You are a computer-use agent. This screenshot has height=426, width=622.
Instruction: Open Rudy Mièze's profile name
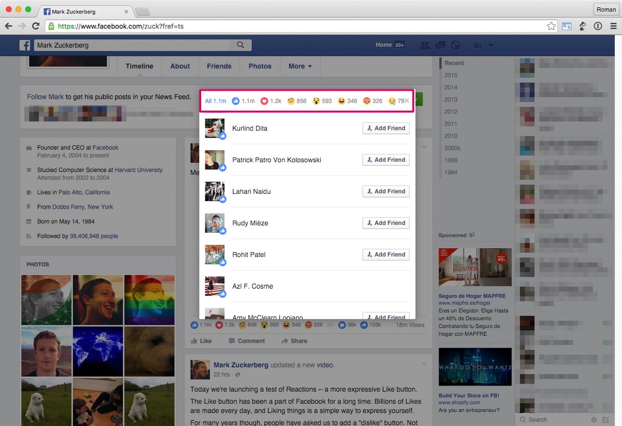pos(250,223)
